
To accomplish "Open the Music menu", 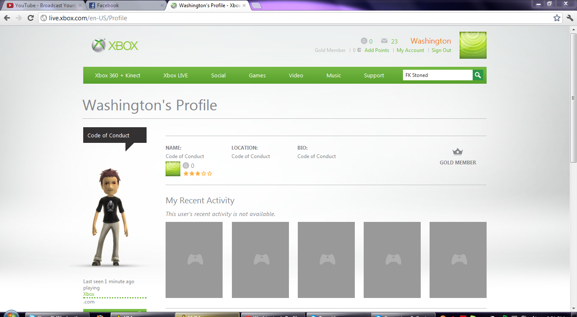I will coord(334,75).
